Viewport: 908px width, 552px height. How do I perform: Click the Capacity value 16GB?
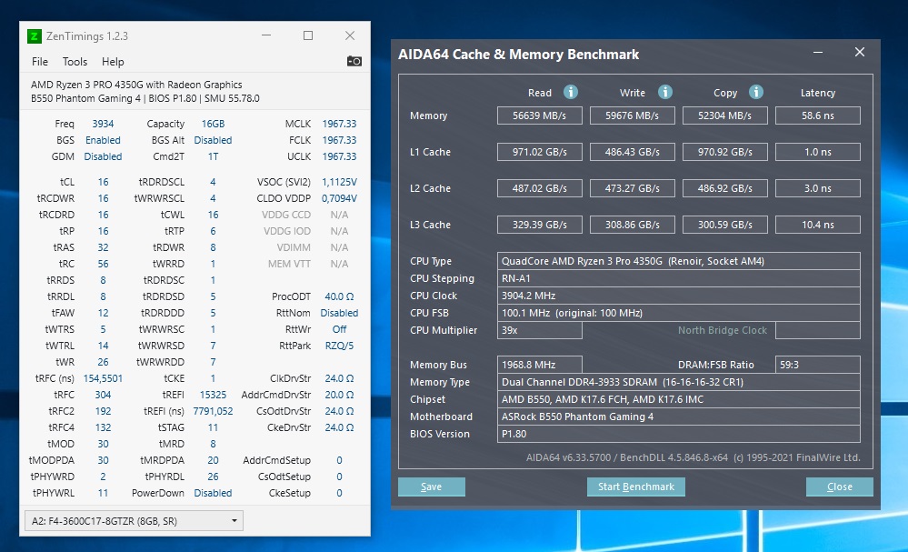tap(213, 124)
